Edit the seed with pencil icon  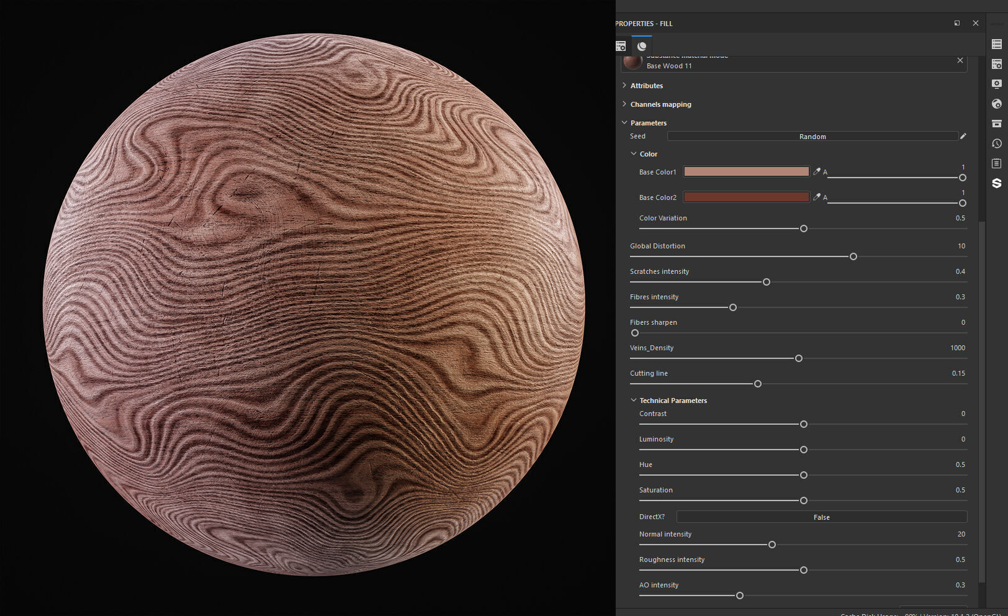tap(963, 136)
